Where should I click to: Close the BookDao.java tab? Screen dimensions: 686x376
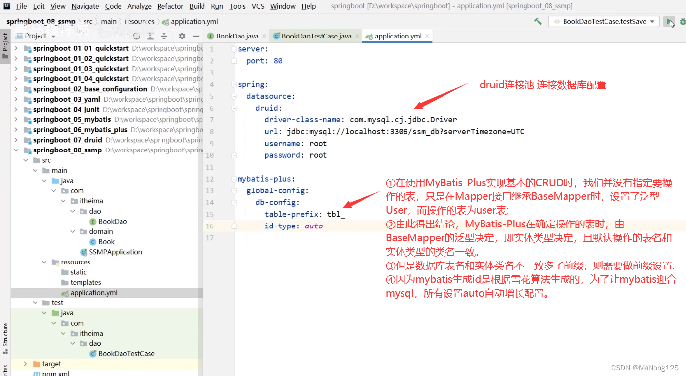[264, 36]
